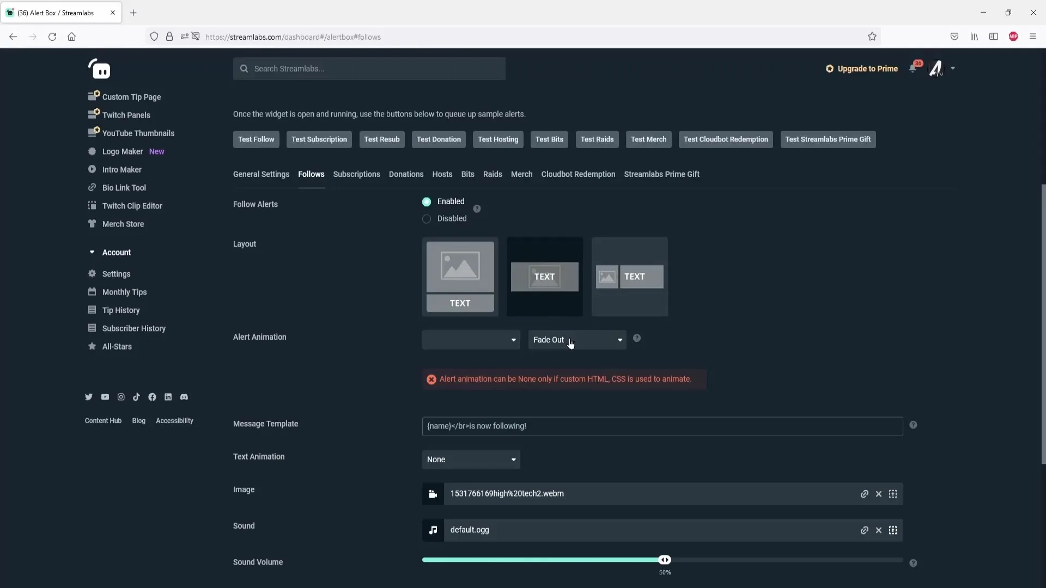
Task: Remove default.ogg sound with X icon
Action: click(x=879, y=530)
